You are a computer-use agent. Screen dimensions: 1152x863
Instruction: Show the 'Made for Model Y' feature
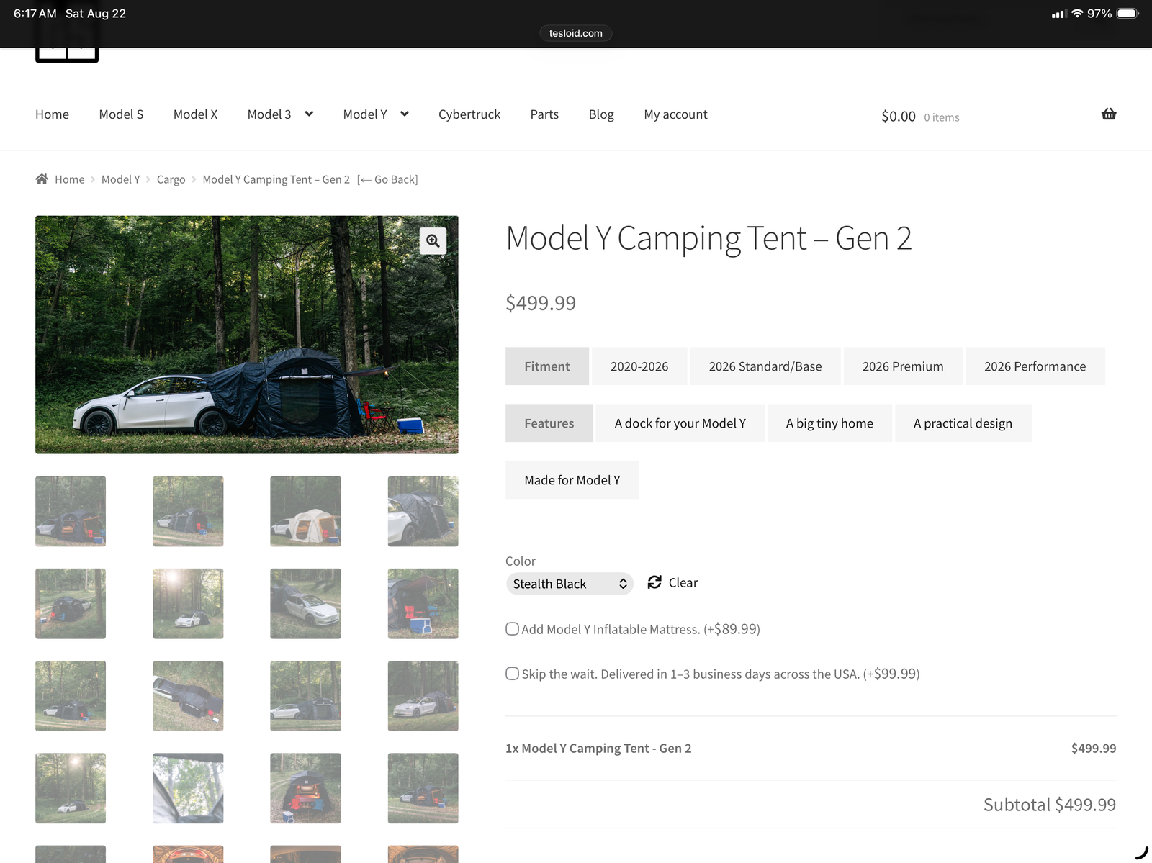pyautogui.click(x=572, y=480)
